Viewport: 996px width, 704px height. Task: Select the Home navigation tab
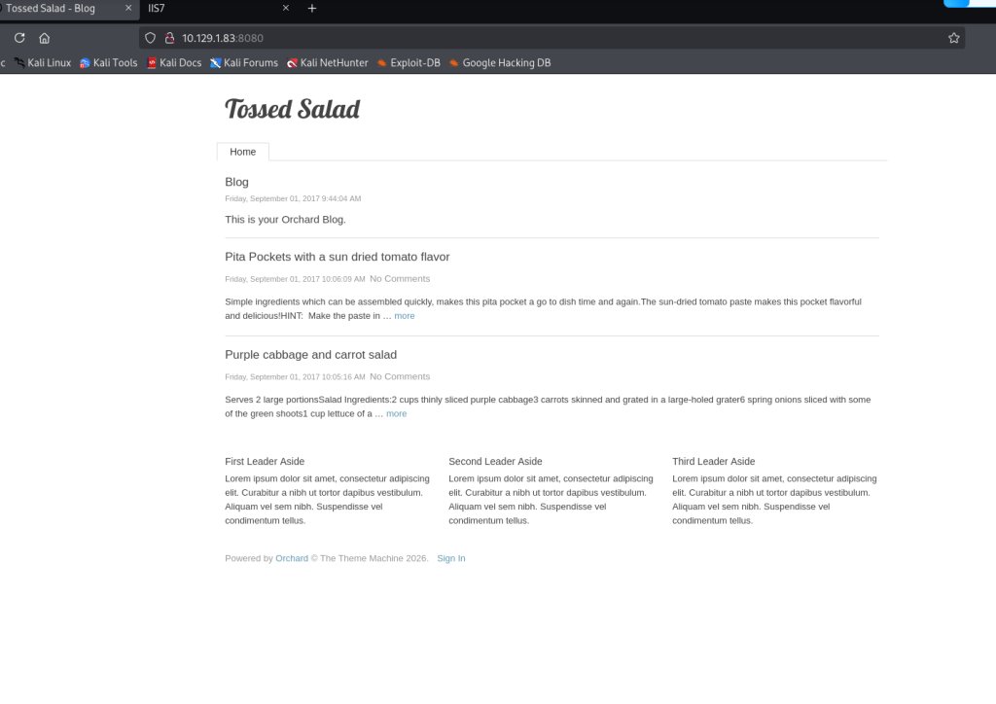[243, 152]
